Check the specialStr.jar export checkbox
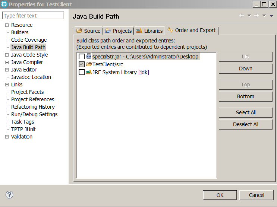This screenshot has width=277, height=207. [x=81, y=57]
